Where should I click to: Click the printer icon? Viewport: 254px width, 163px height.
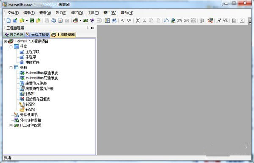click(54, 21)
